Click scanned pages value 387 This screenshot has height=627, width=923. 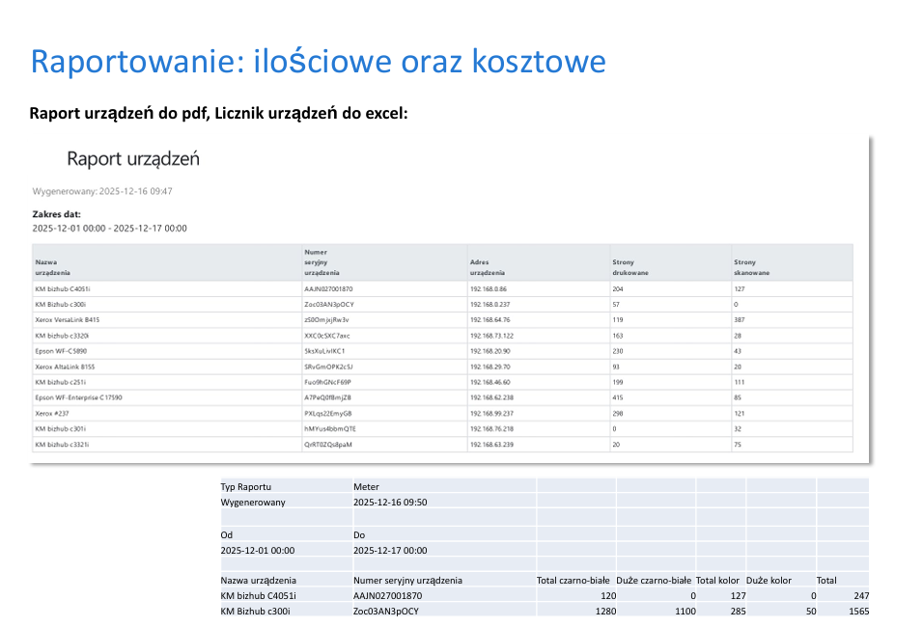739,320
